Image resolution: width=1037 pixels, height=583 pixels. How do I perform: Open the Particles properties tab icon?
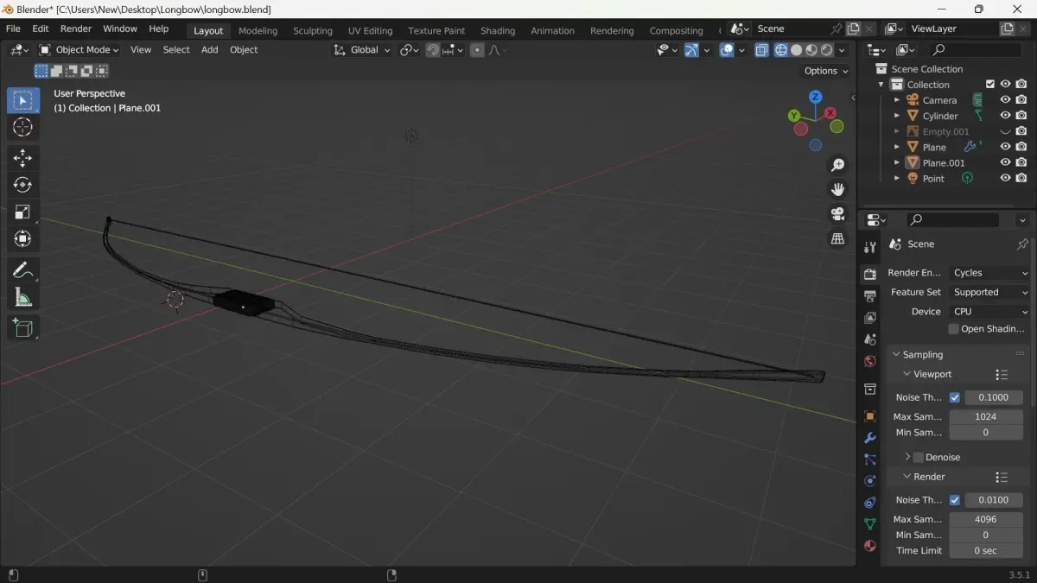870,459
